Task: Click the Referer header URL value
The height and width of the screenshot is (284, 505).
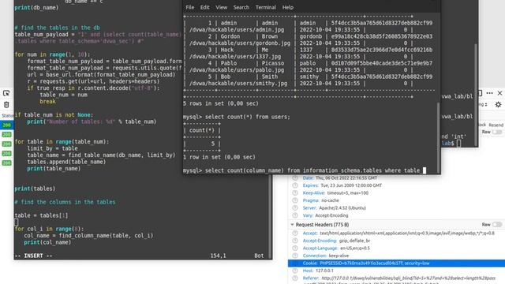Action: [x=409, y=278]
